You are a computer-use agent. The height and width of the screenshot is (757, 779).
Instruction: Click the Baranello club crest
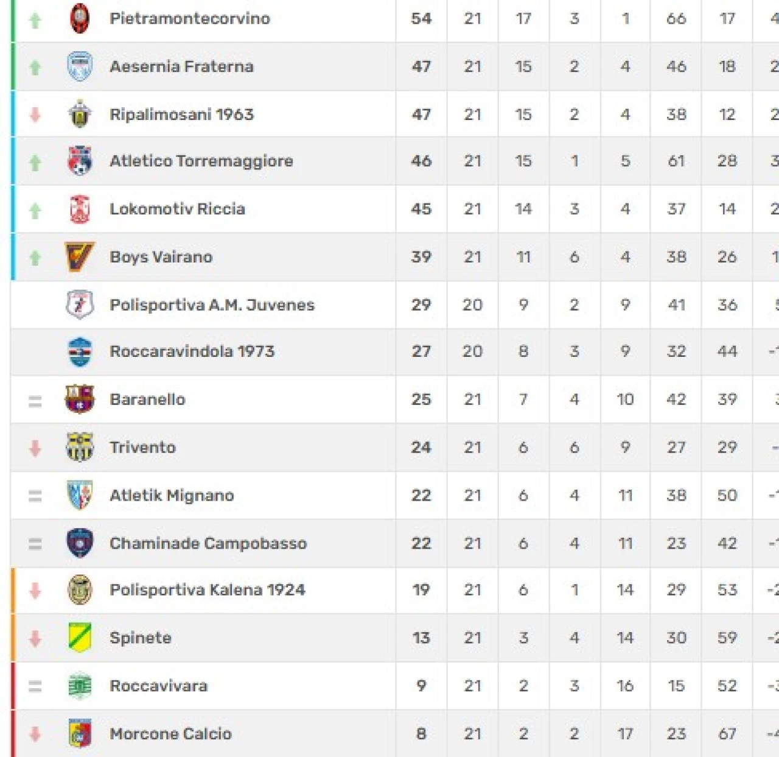coord(80,400)
